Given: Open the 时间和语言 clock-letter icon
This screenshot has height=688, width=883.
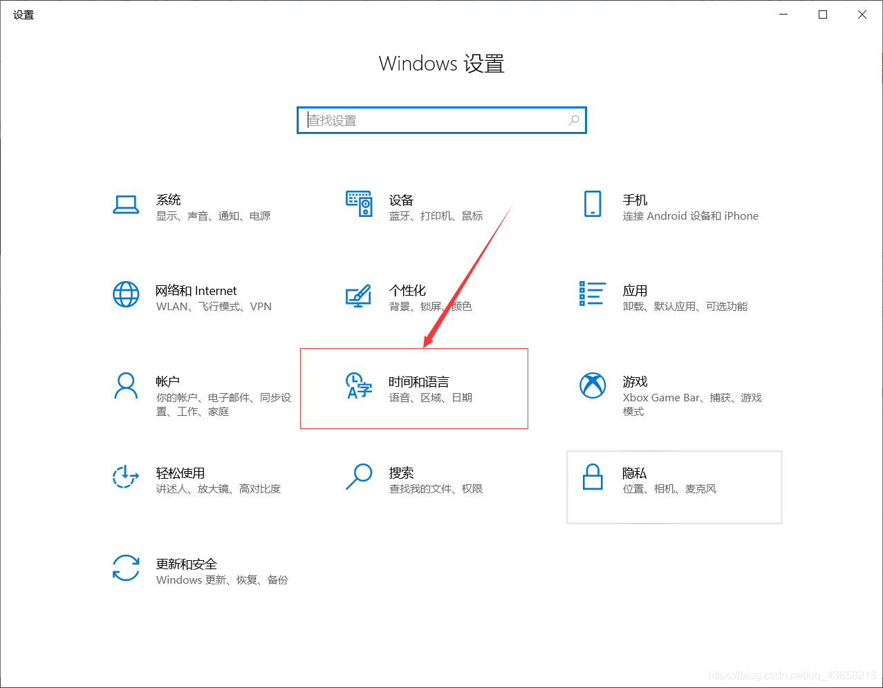Looking at the screenshot, I should tap(359, 385).
